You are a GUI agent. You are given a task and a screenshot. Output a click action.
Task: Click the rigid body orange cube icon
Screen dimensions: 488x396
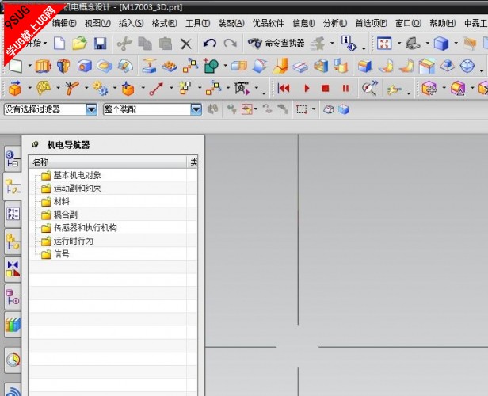point(15,89)
